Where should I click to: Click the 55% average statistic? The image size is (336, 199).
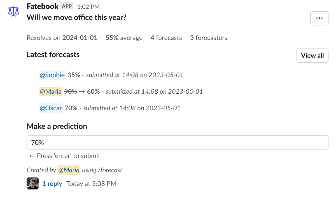coord(124,38)
